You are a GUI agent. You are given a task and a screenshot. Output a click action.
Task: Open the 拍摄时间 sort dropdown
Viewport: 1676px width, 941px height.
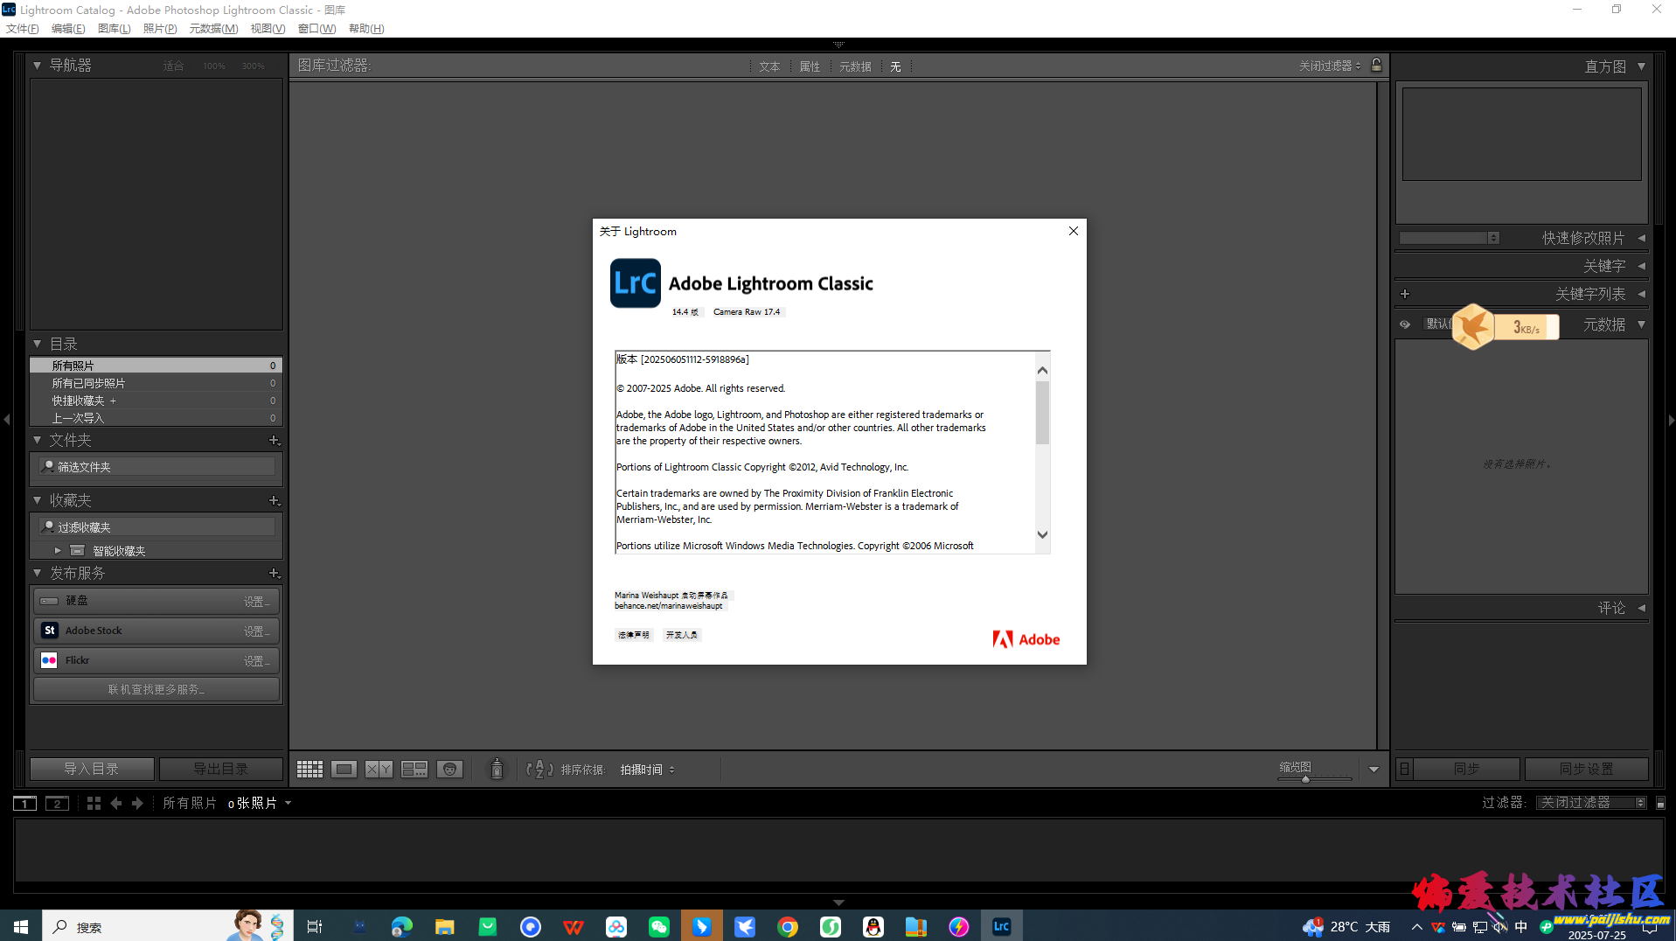click(647, 770)
